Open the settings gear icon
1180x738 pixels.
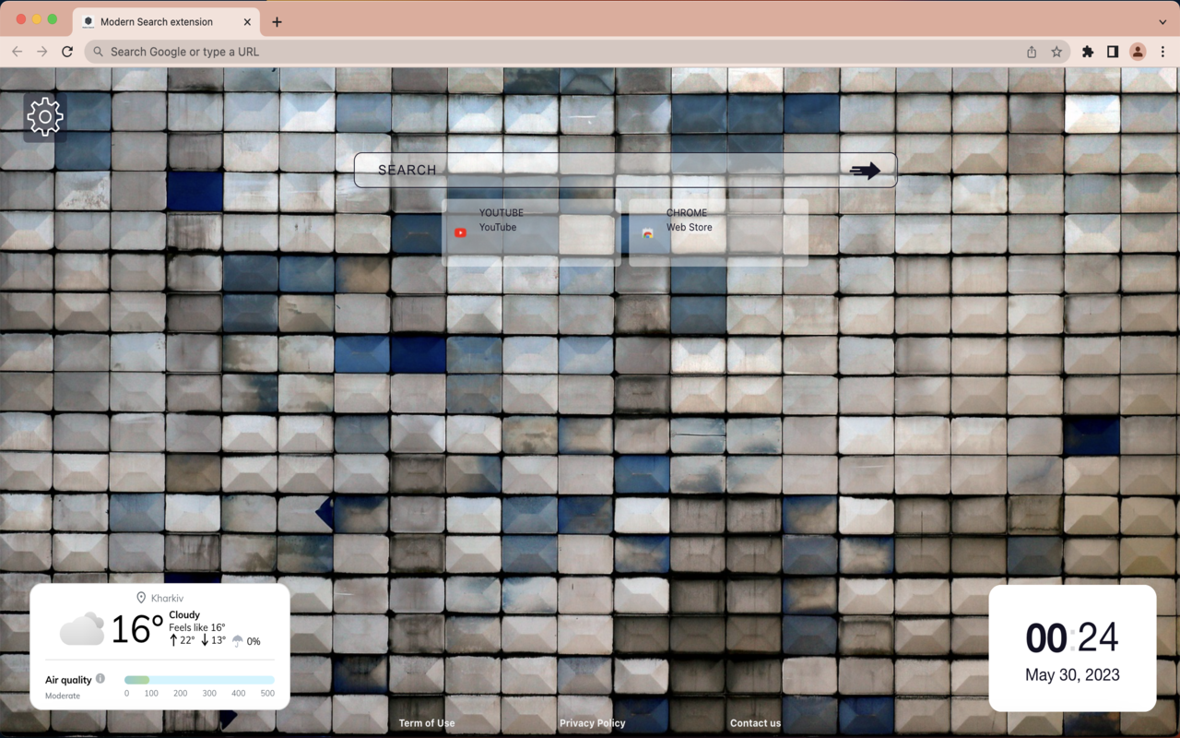(x=44, y=117)
